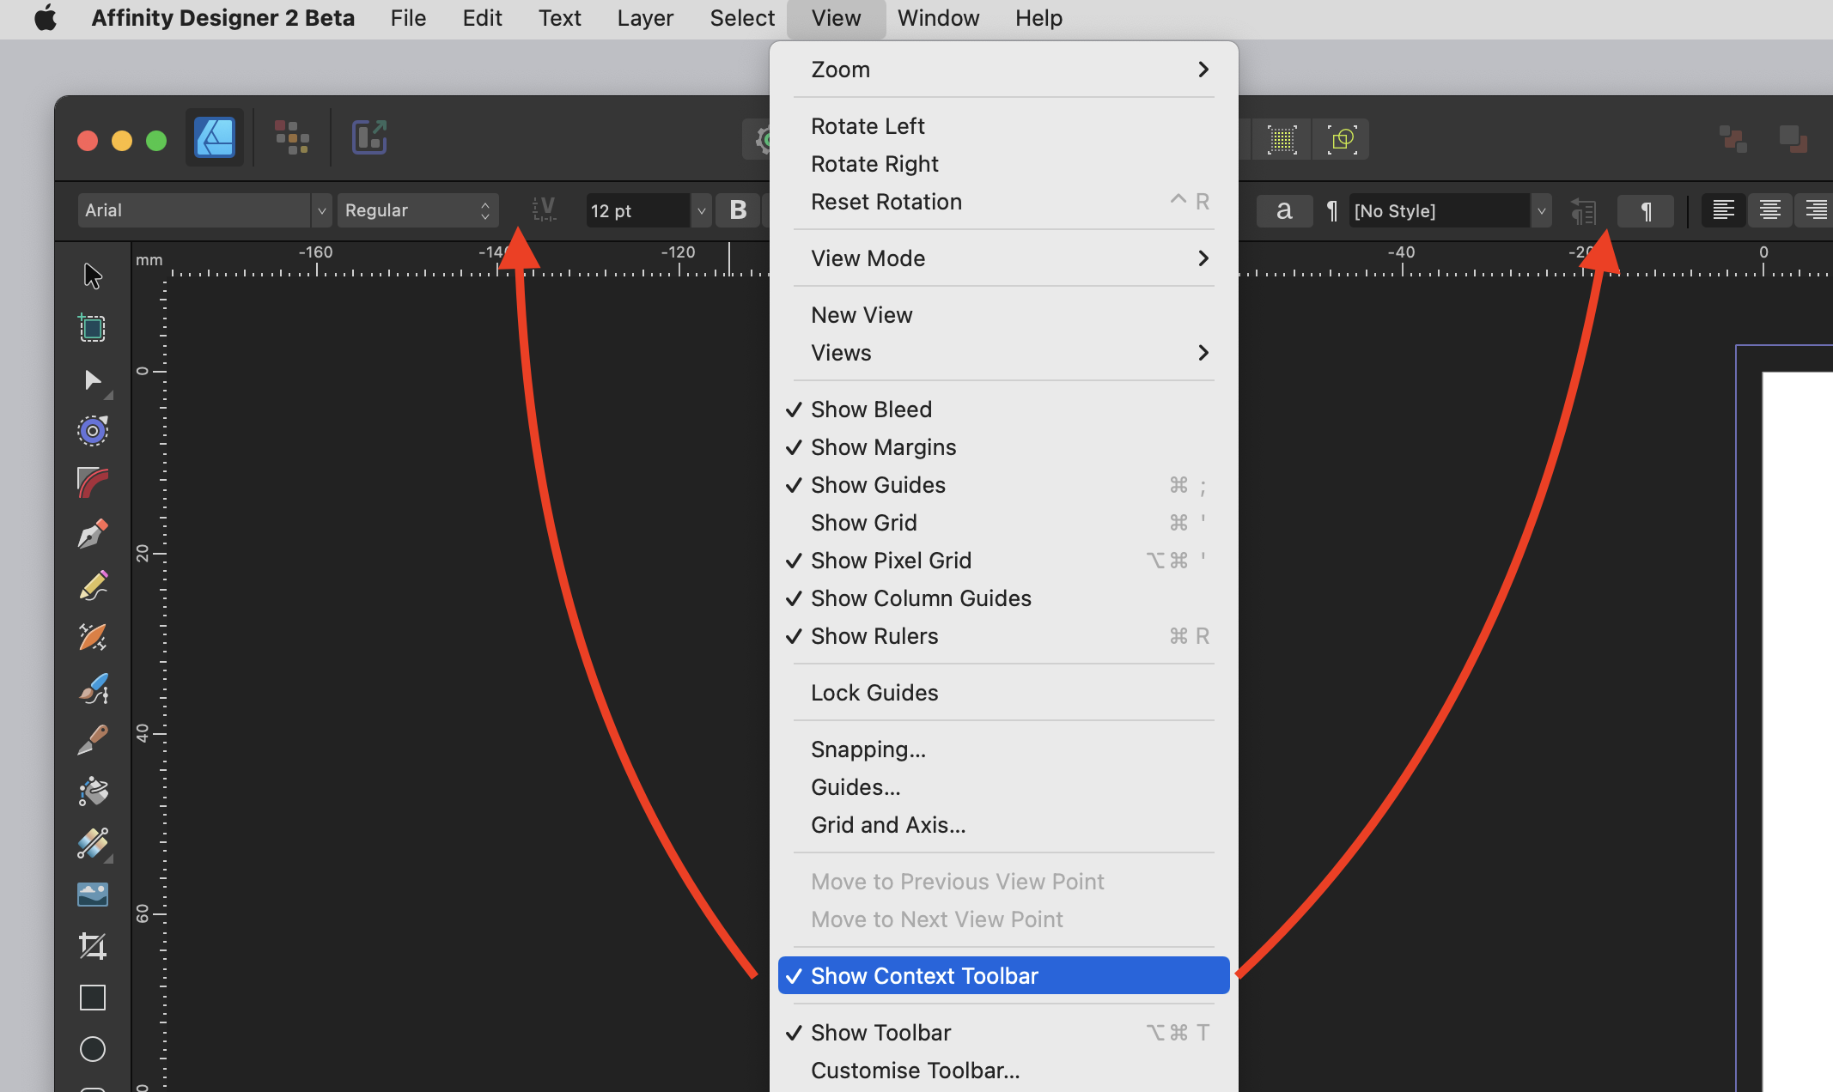Select the Move tool

pos(92,276)
